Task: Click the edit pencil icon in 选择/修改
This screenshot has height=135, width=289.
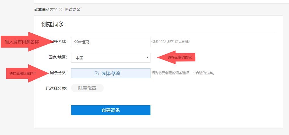Action: [x=97, y=73]
